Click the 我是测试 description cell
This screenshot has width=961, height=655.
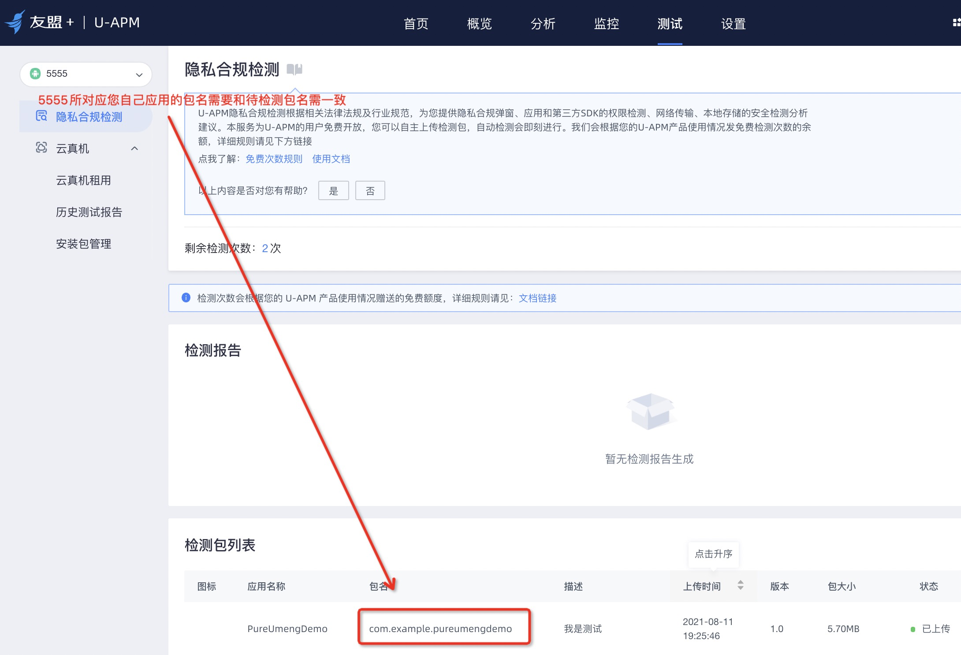(x=583, y=629)
